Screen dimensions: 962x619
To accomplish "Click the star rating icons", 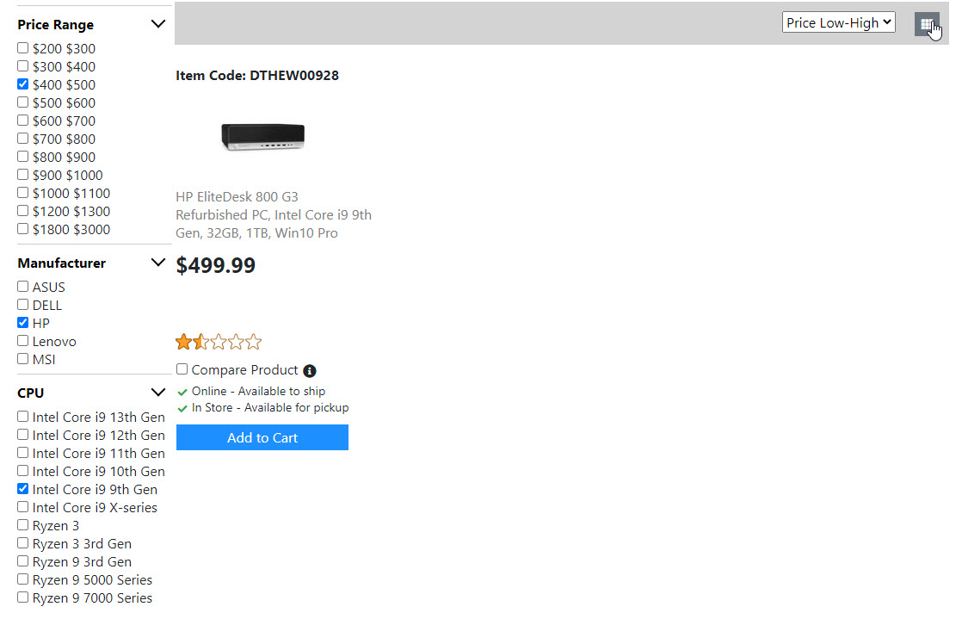I will click(x=219, y=343).
